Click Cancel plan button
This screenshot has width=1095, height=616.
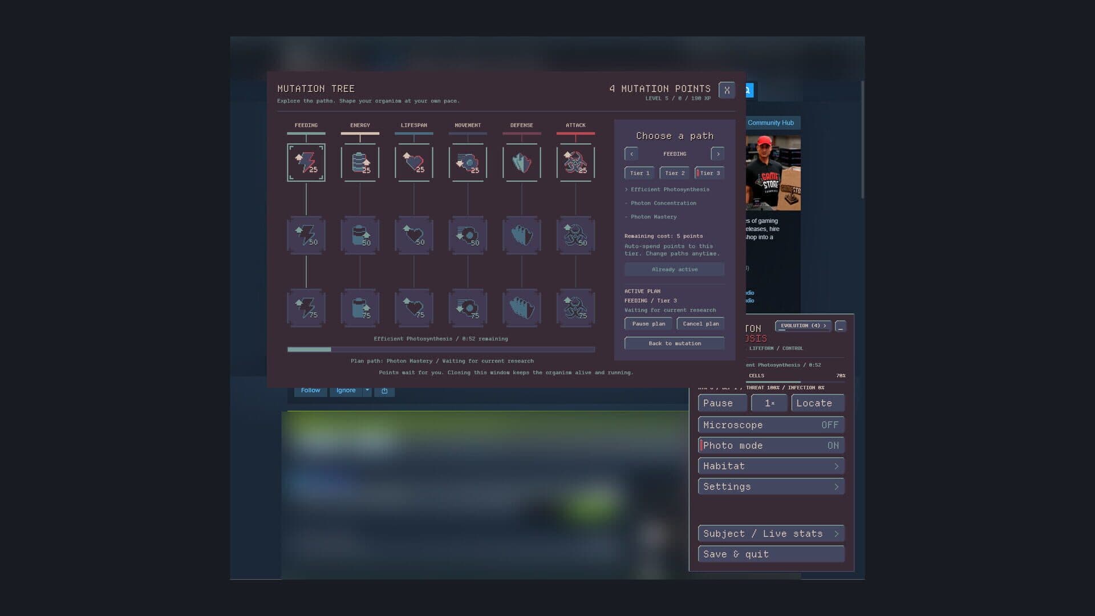[x=700, y=323]
